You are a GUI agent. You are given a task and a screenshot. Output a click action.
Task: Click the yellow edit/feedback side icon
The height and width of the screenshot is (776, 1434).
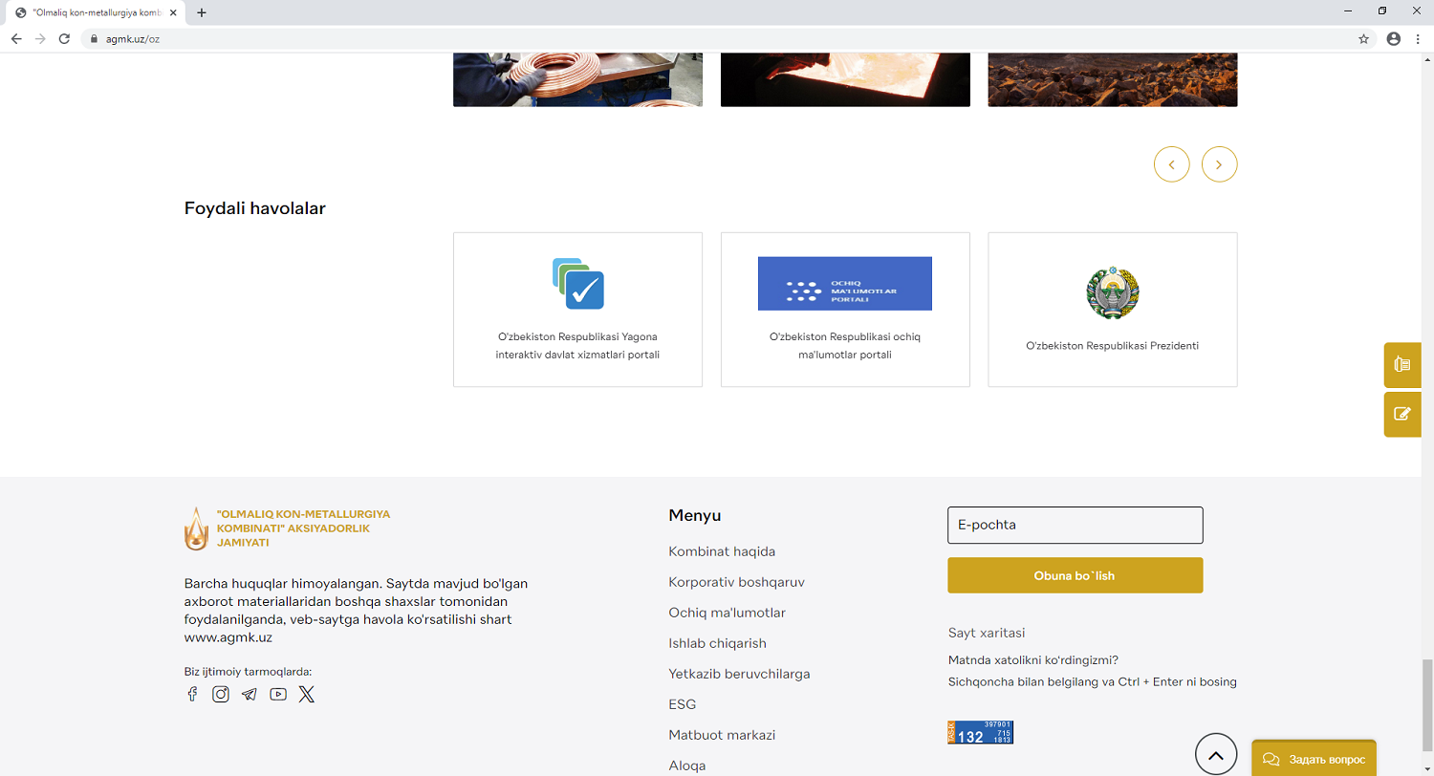click(1402, 414)
